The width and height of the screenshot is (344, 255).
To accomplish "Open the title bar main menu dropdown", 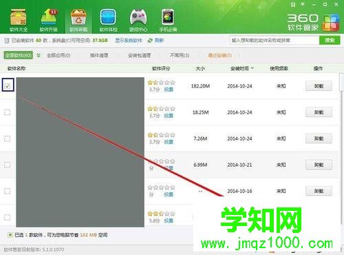I will 303,4.
